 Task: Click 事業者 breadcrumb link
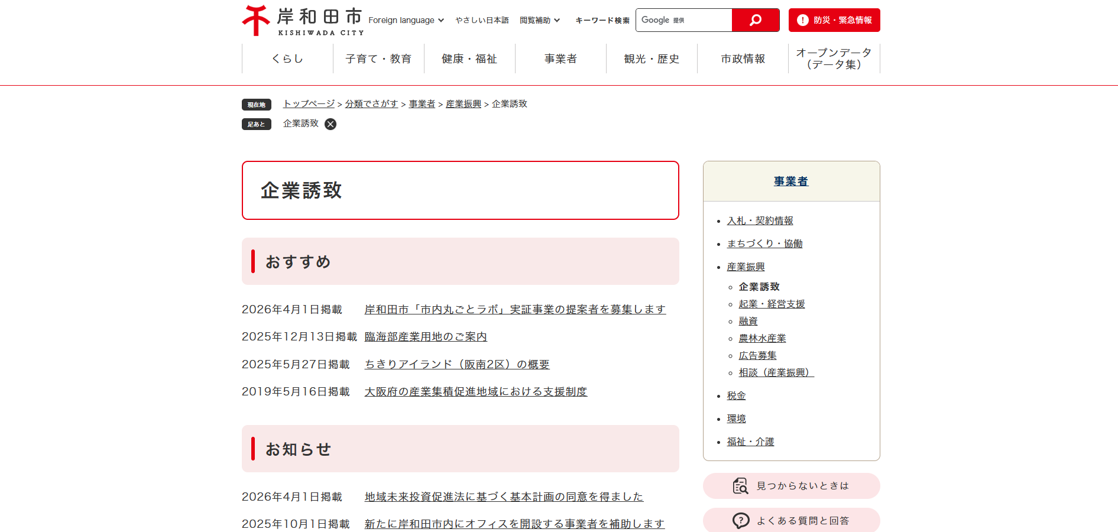(x=422, y=103)
